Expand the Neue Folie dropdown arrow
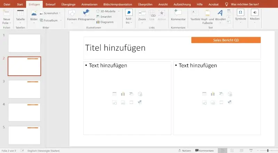The image size is (278, 153). [x=10, y=23]
